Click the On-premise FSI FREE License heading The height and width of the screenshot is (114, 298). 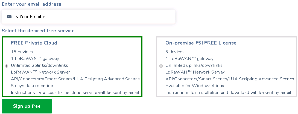pyautogui.click(x=201, y=43)
